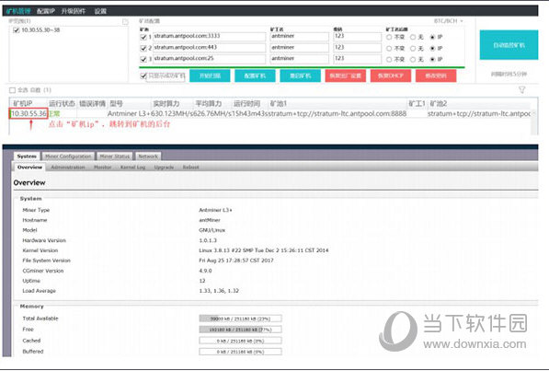Sort by the 平均算力 column header
549x371 pixels.
(x=209, y=103)
